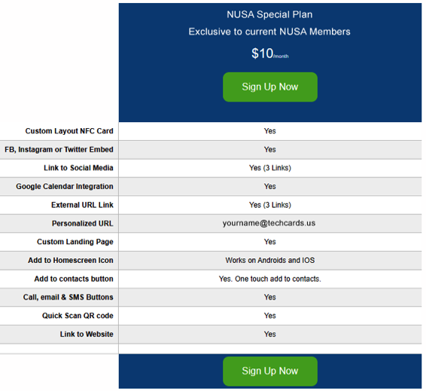Viewport: 426px width, 391px height.
Task: Click the Works on Androids and IOS text
Action: point(269,261)
